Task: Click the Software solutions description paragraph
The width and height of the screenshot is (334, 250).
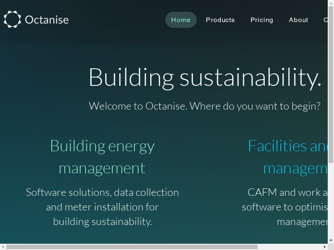Action: click(102, 207)
